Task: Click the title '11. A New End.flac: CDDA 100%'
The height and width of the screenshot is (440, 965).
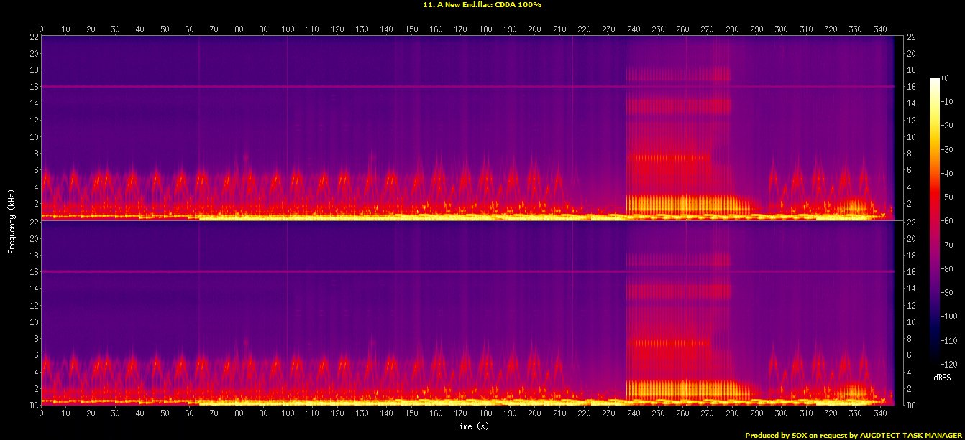Action: 482,4
